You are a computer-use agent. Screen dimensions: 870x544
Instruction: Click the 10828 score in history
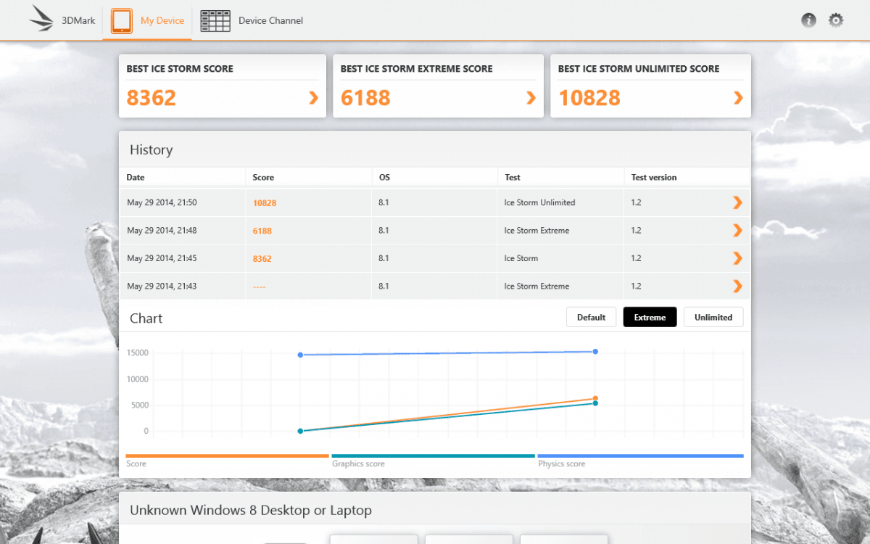point(265,203)
